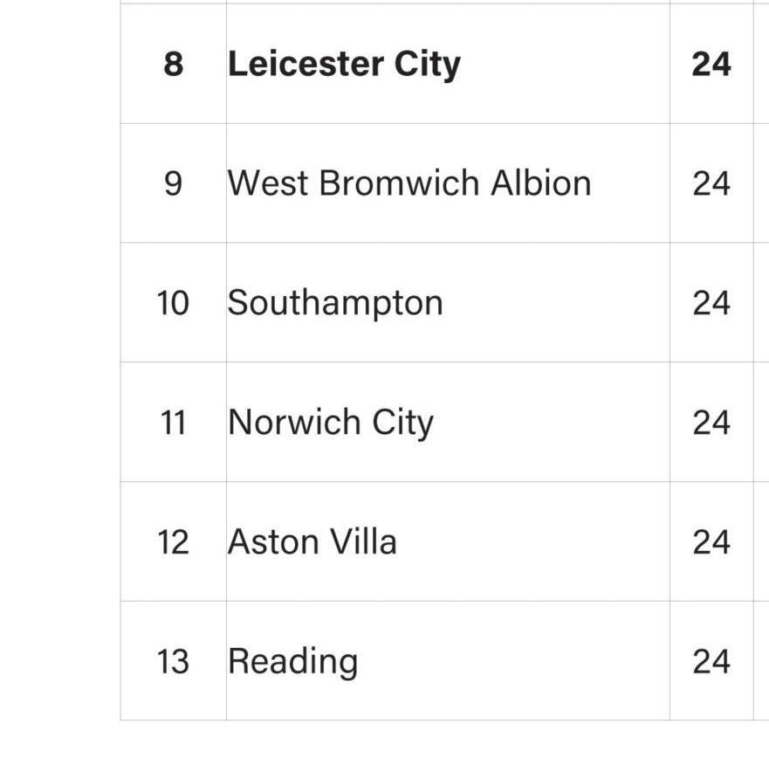Select the 24 value in Reading's row
769x758 pixels.
(711, 662)
